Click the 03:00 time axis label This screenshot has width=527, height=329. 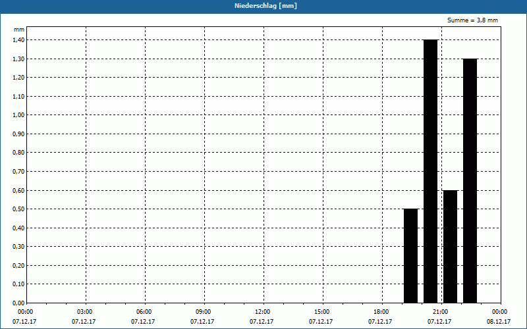pos(86,312)
